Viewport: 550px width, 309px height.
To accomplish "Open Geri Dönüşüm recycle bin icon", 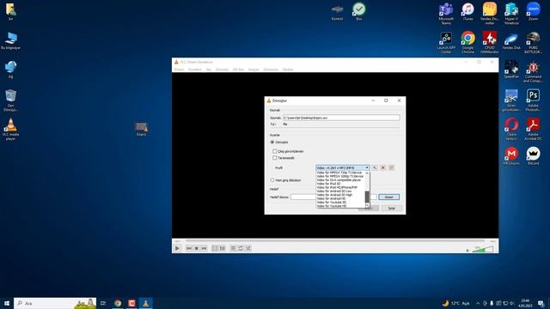I will tap(11, 100).
